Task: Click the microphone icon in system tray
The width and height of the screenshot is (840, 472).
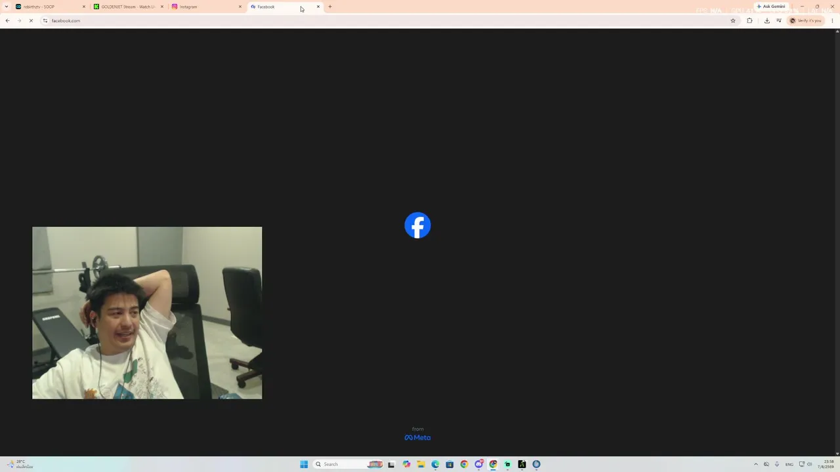Action: point(777,464)
